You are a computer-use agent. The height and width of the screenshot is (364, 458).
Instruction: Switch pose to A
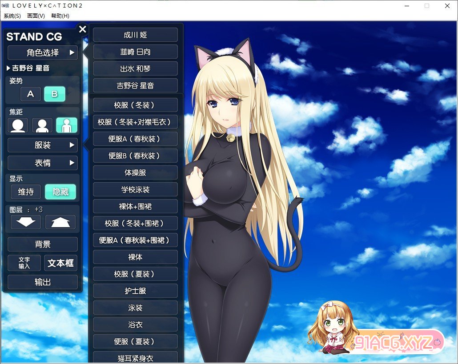[x=30, y=94]
